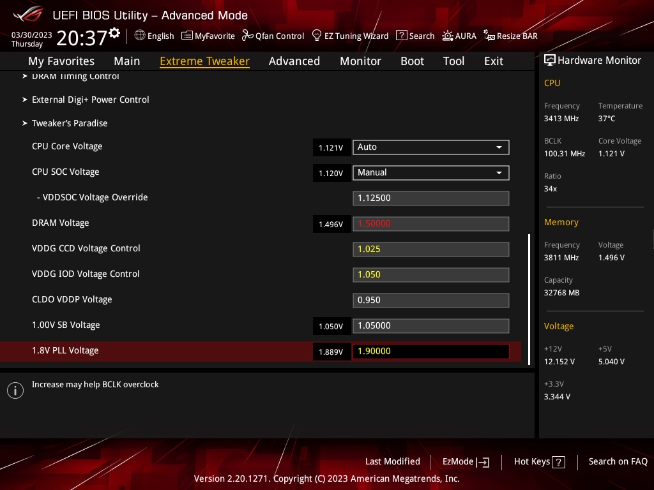
Task: Edit VDDG CCD Voltage Control field
Action: [431, 249]
